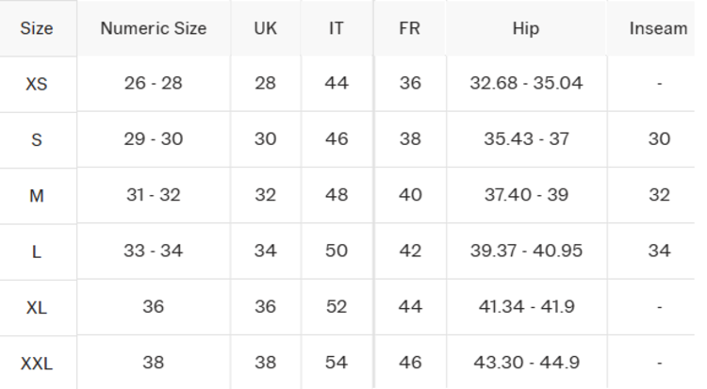The image size is (707, 389).
Task: Click the inseam value 34 cell
Action: (659, 251)
